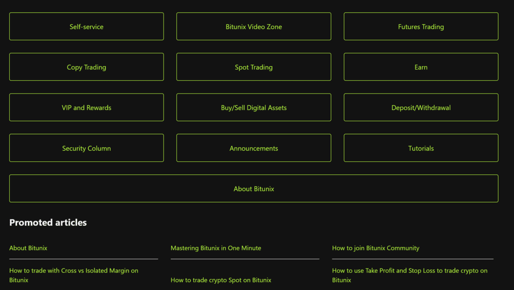Read the About Bitunix promoted article
Screen dimensions: 514x290
point(28,248)
